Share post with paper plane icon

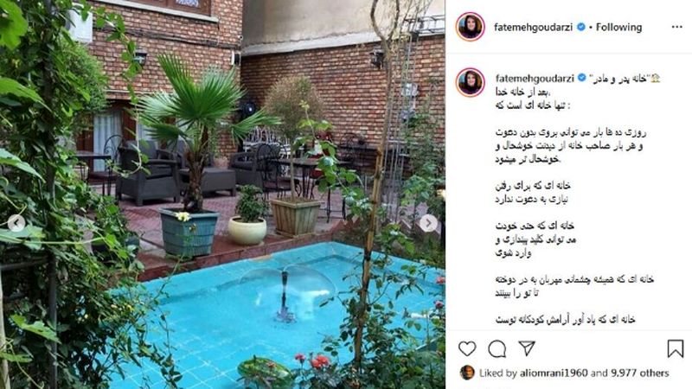pos(527,348)
